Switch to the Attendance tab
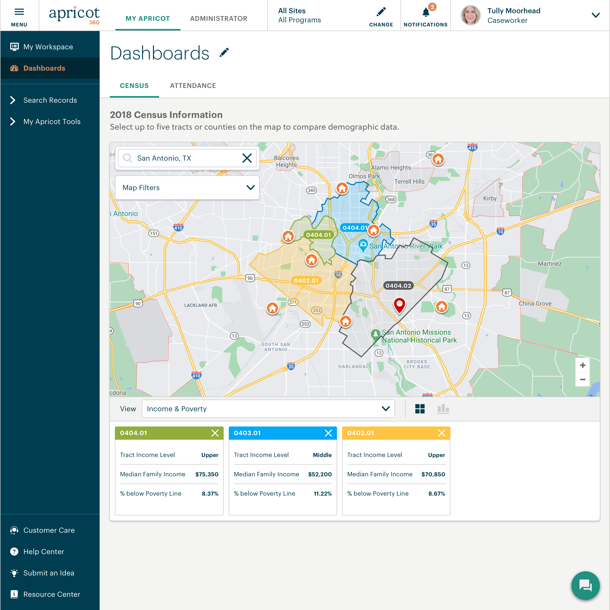Viewport: 610px width, 610px height. click(x=193, y=86)
